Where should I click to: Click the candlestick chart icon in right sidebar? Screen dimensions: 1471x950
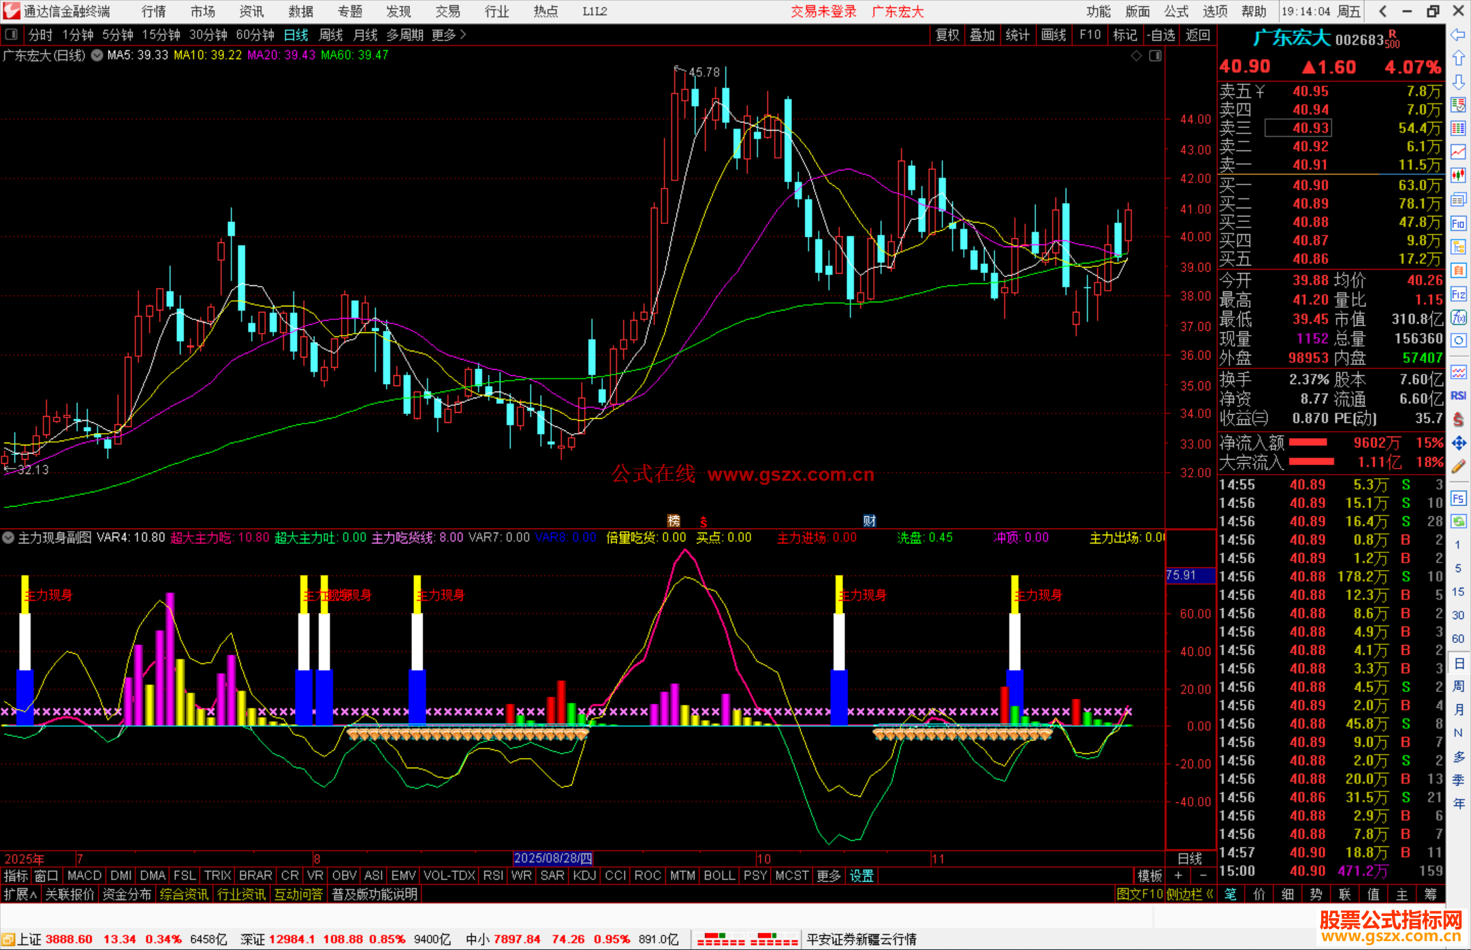coord(1458,176)
